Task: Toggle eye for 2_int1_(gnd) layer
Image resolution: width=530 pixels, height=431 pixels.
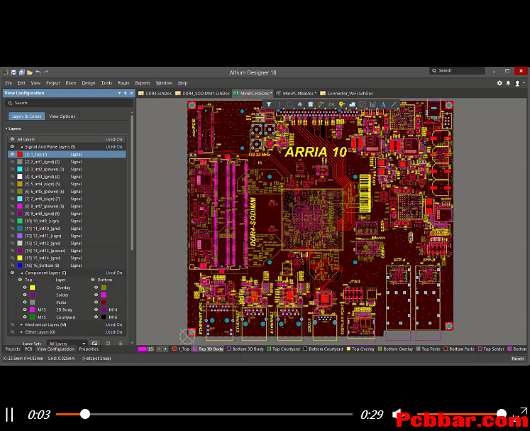Action: click(x=12, y=162)
